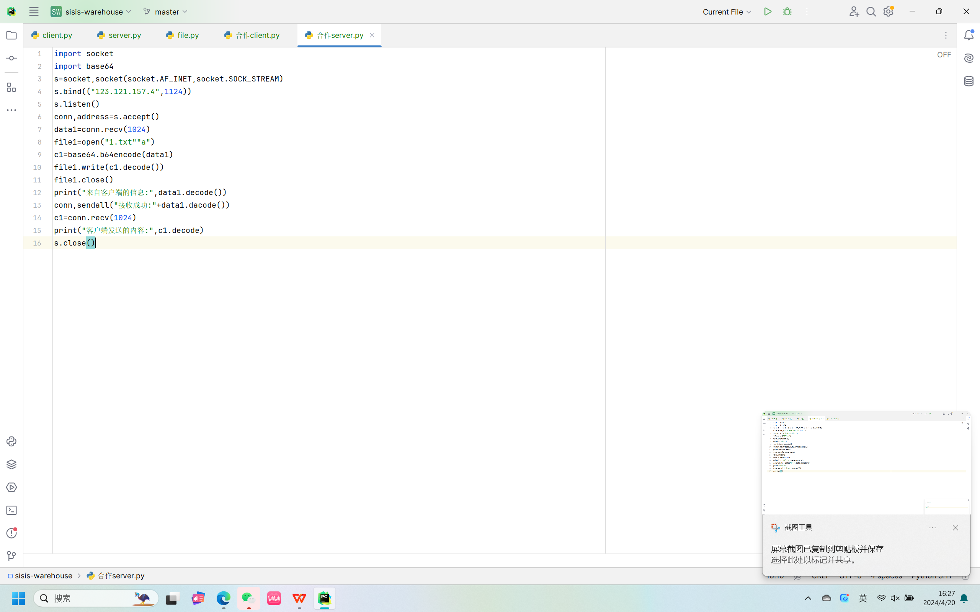Toggle the OFF inspection indicator in editor
The width and height of the screenshot is (980, 612).
click(944, 55)
